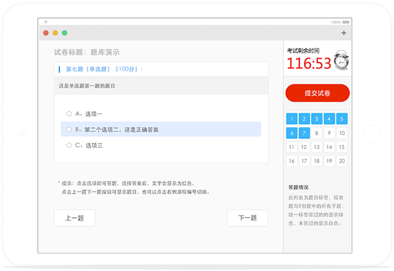Jump to current question 7
The width and height of the screenshot is (394, 271).
(304, 133)
